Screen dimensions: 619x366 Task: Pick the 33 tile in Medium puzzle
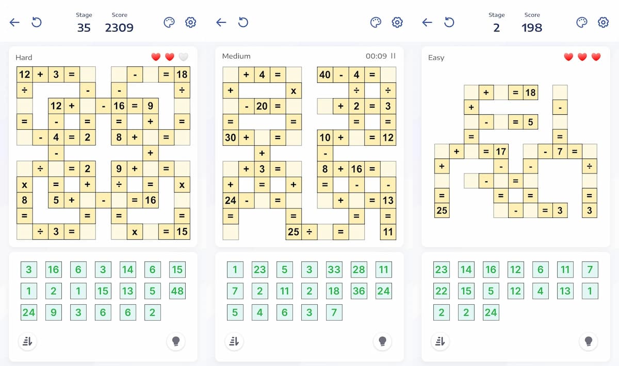(x=334, y=269)
